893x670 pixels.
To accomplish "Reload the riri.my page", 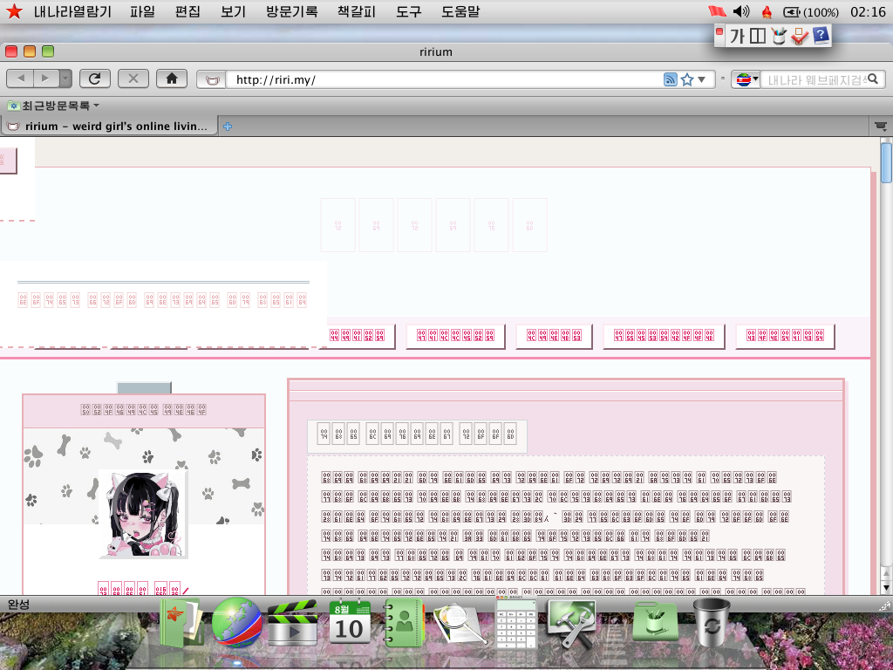I will click(x=94, y=79).
